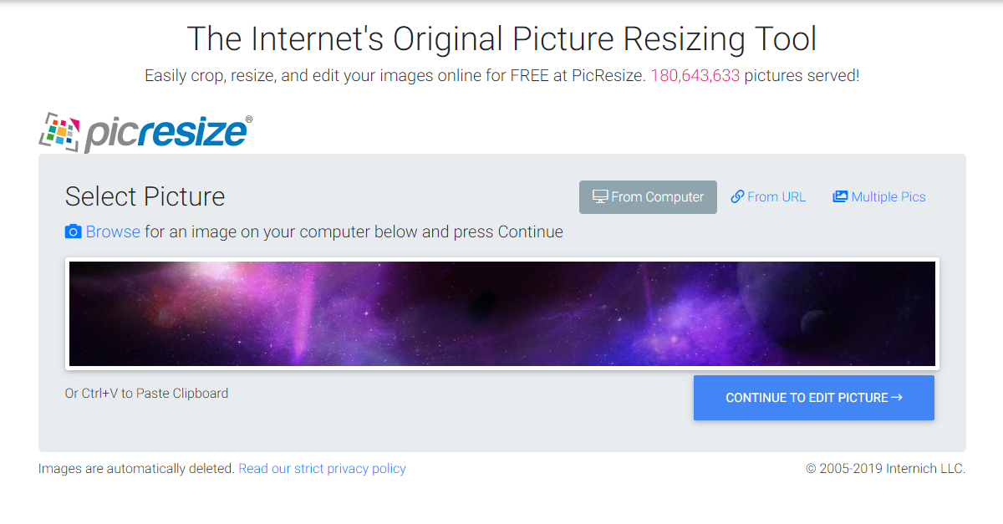Click the Images are automatically deleted notice
Viewport: 1003px width, 524px height.
(135, 468)
